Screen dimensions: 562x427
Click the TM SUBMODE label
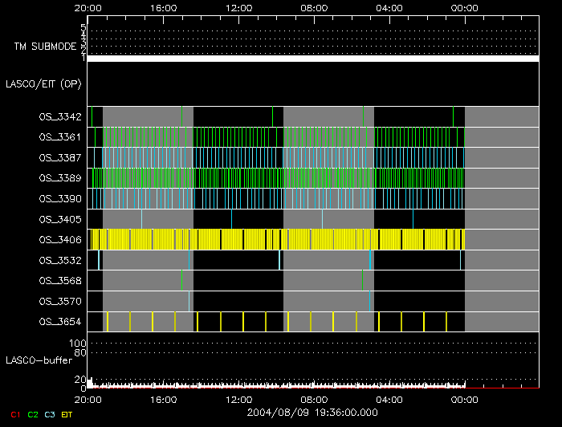tap(45, 47)
